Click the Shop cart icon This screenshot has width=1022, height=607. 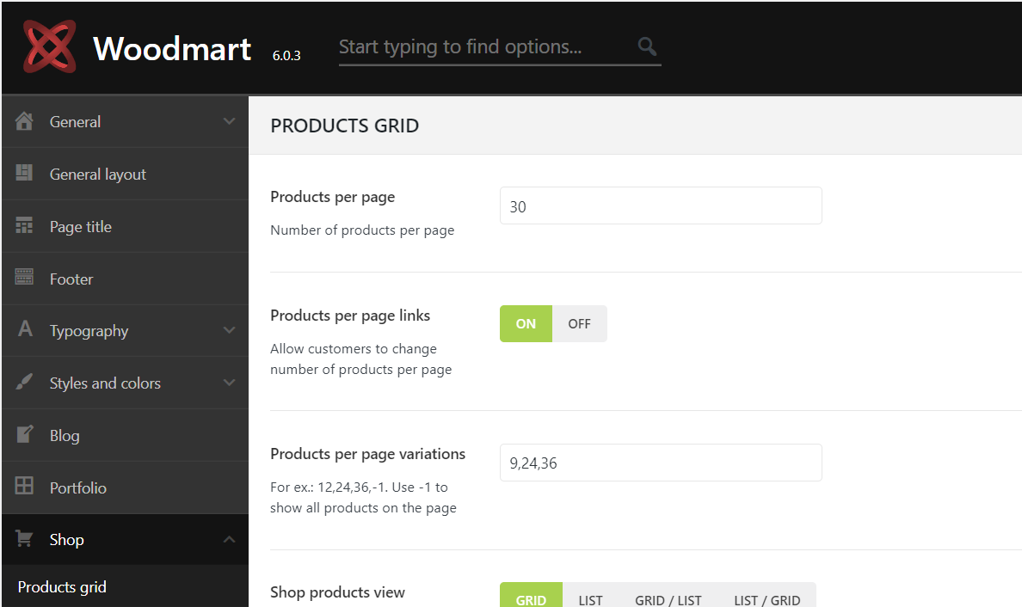click(x=25, y=539)
